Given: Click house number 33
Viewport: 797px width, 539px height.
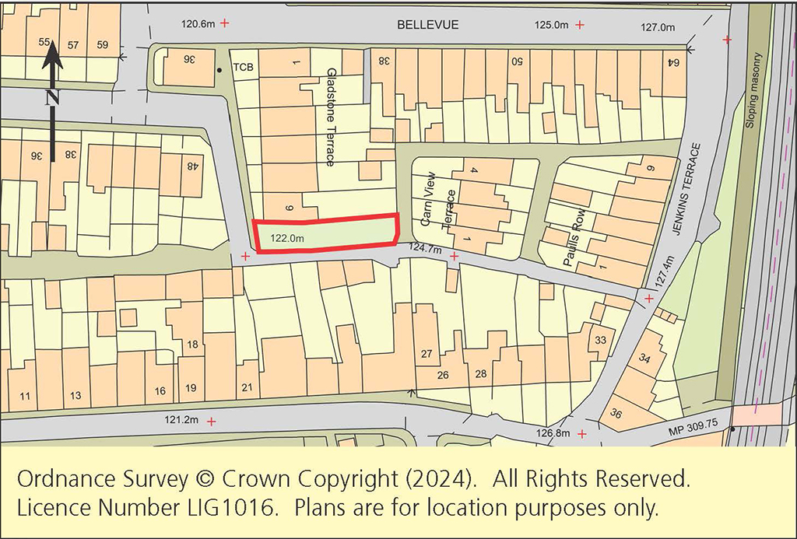Looking at the screenshot, I should click(x=600, y=340).
